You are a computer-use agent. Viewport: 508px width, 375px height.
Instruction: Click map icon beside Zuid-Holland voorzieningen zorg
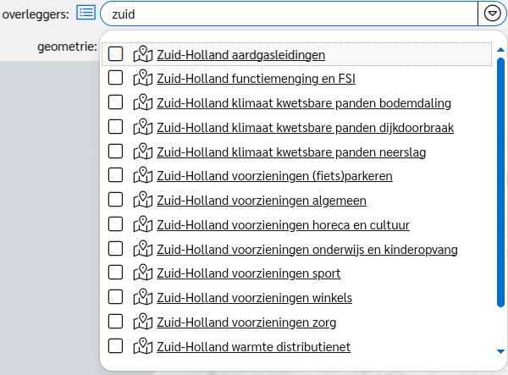(143, 321)
